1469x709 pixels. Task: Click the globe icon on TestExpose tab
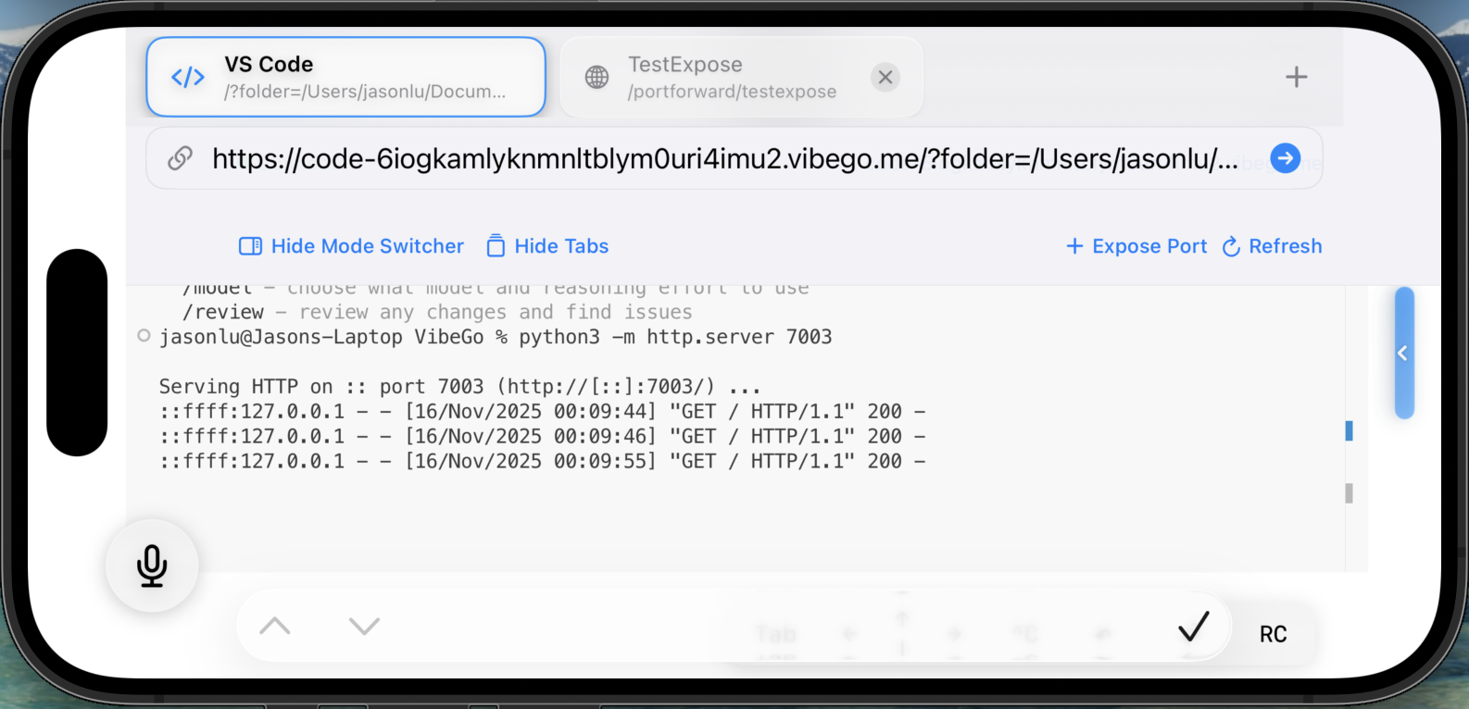pyautogui.click(x=597, y=78)
